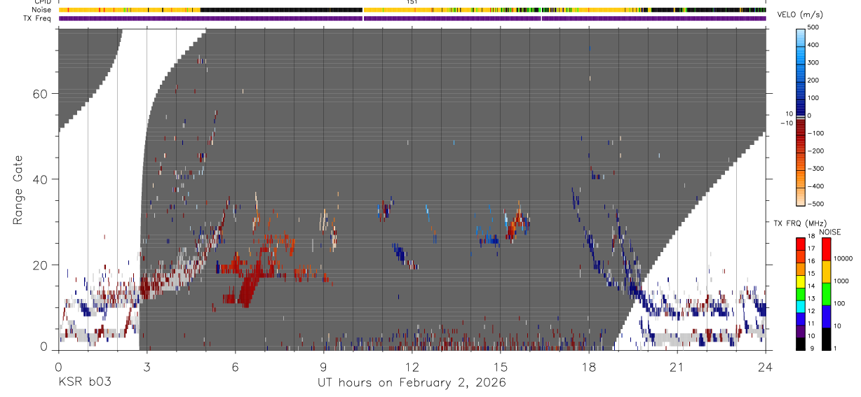
Task: Click the 12 tick on the UT hours axis
Action: pos(412,367)
